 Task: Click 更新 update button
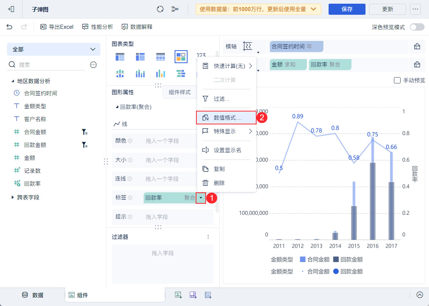(387, 9)
